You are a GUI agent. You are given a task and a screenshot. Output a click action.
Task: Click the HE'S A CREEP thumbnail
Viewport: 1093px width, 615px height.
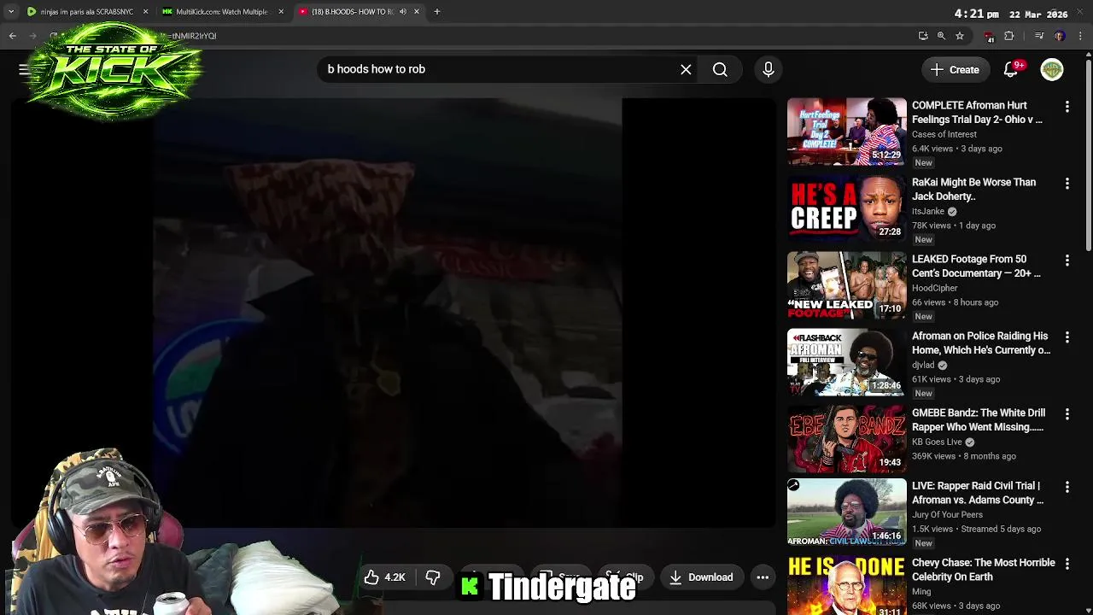[x=846, y=208]
